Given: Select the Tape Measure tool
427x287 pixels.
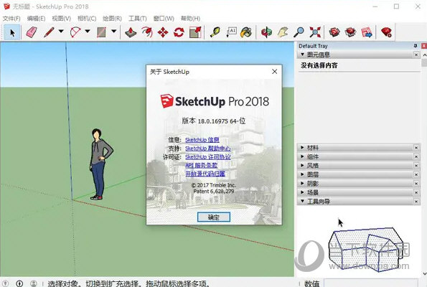Looking at the screenshot, I should [215, 32].
